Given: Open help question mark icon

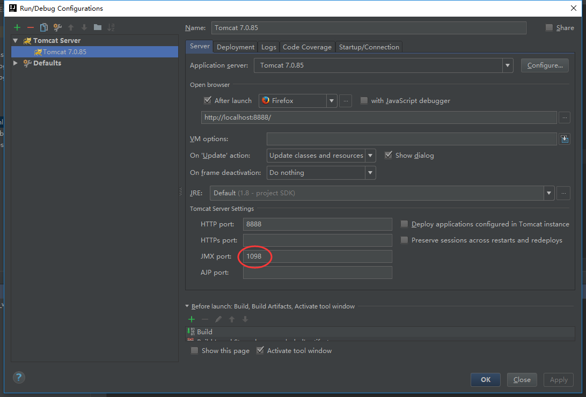Looking at the screenshot, I should [x=19, y=377].
